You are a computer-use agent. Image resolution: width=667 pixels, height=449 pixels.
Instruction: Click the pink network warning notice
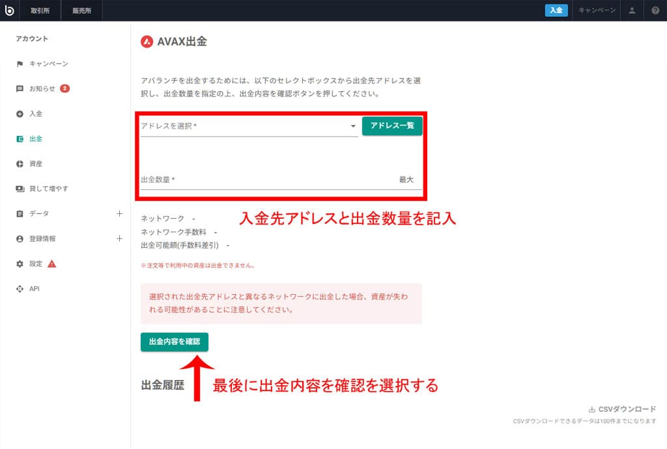click(281, 303)
